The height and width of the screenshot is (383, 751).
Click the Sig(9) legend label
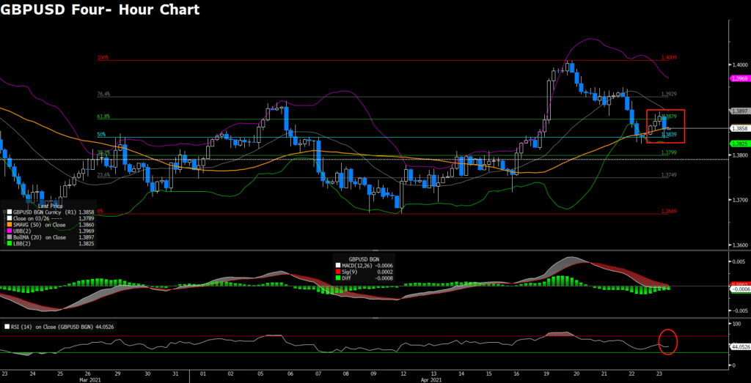click(x=350, y=272)
